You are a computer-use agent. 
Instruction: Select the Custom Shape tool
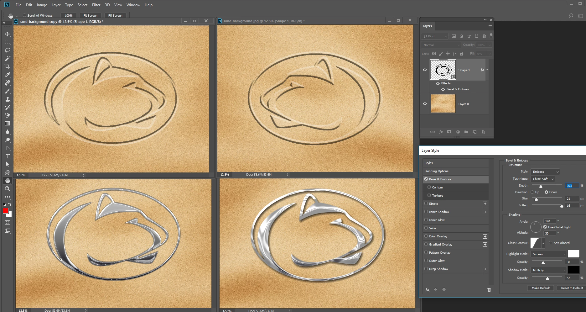(x=8, y=172)
